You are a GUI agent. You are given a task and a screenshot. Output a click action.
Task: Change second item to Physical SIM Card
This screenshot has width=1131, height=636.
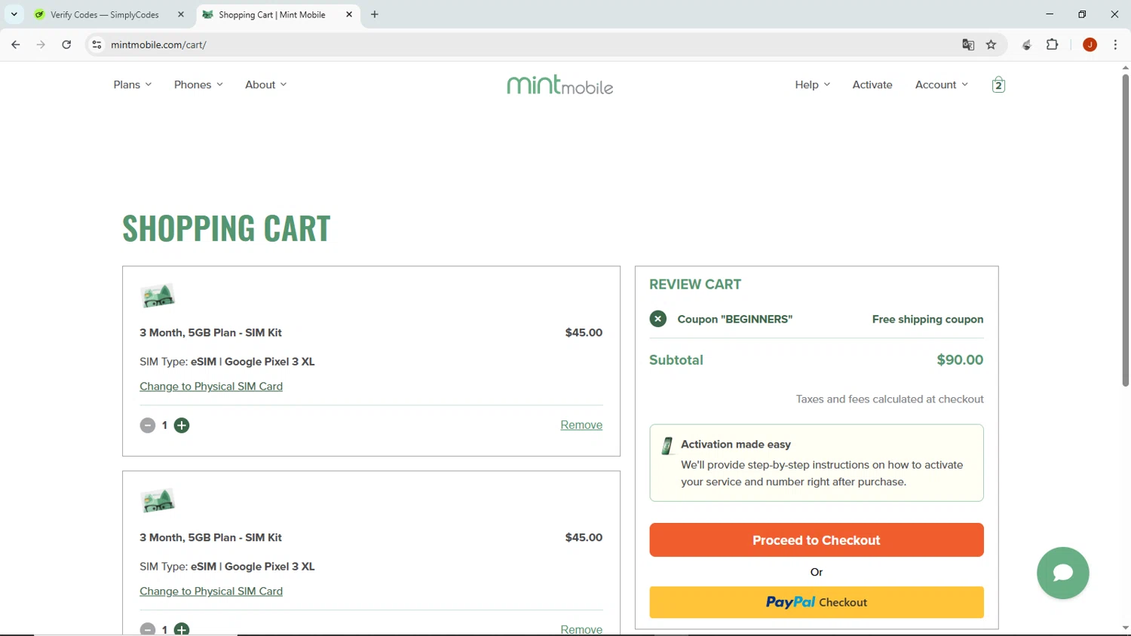click(x=211, y=592)
